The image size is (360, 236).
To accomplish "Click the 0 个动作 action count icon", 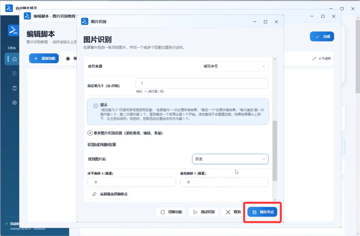I will pos(314,59).
